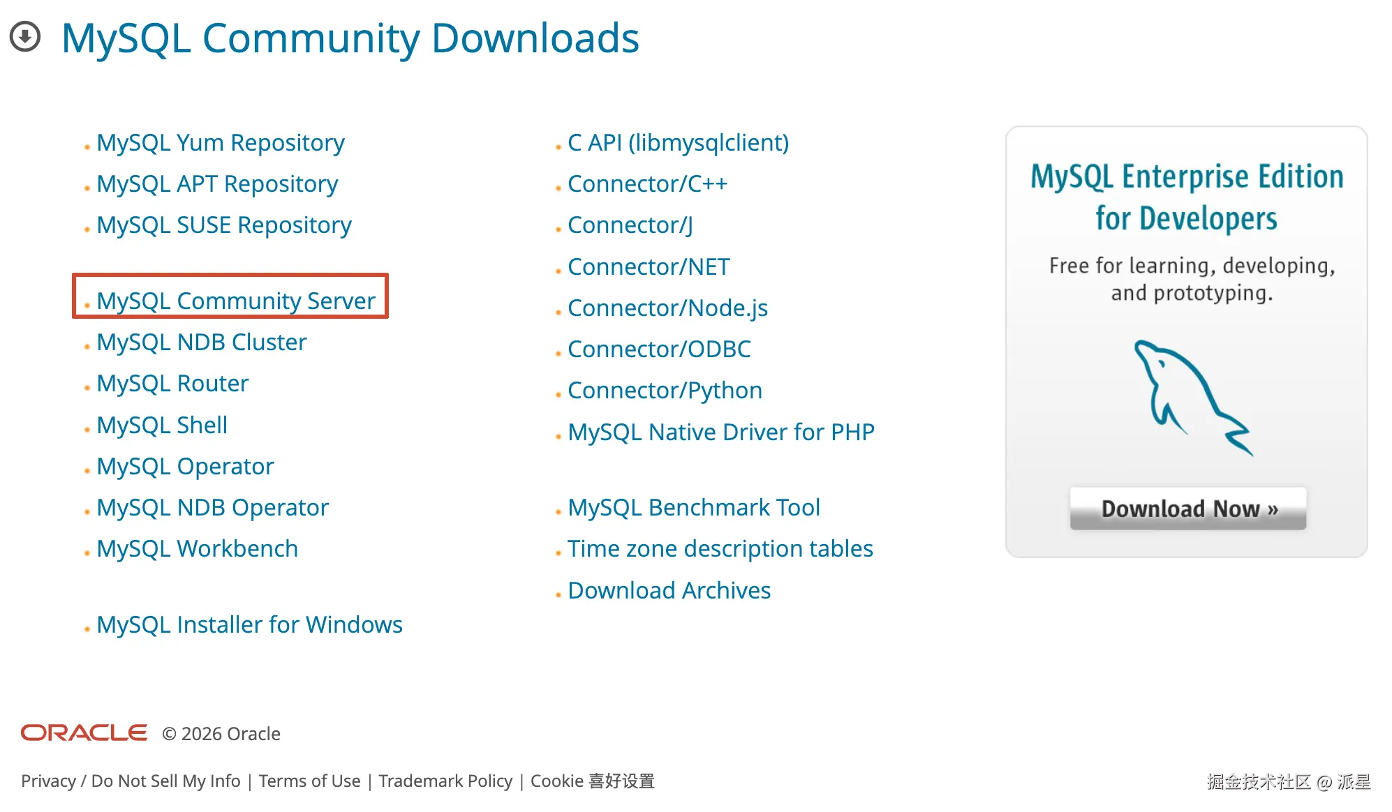Click MySQL NDB Cluster link
This screenshot has height=812, width=1392.
click(x=201, y=342)
